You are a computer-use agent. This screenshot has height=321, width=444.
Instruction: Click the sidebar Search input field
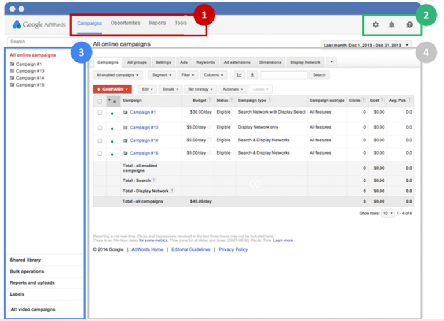tap(45, 42)
